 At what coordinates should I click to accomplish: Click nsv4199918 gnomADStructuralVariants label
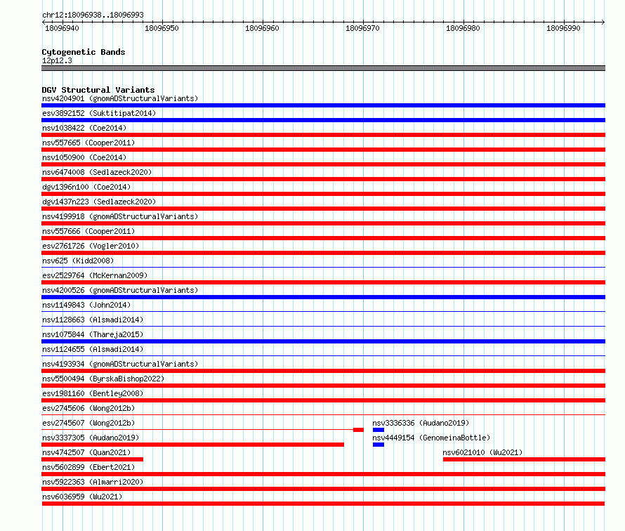tap(120, 216)
